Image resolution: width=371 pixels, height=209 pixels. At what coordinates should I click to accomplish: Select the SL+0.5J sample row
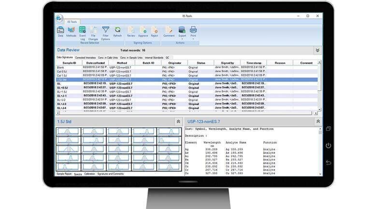coord(186,88)
